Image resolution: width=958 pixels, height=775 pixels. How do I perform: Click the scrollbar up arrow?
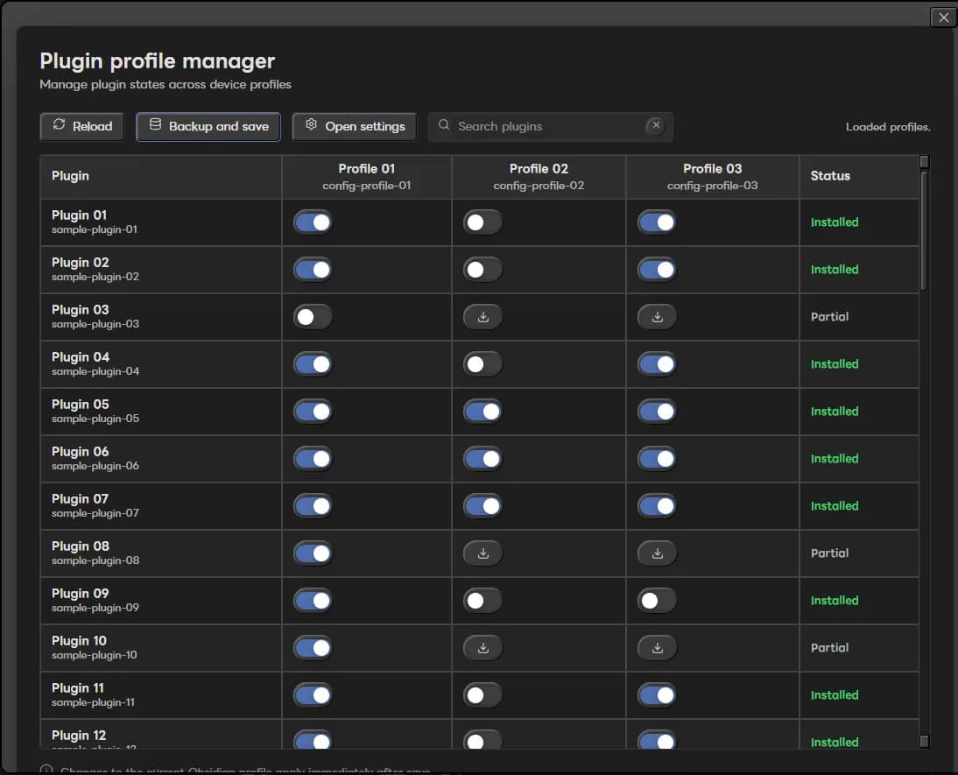[x=925, y=161]
